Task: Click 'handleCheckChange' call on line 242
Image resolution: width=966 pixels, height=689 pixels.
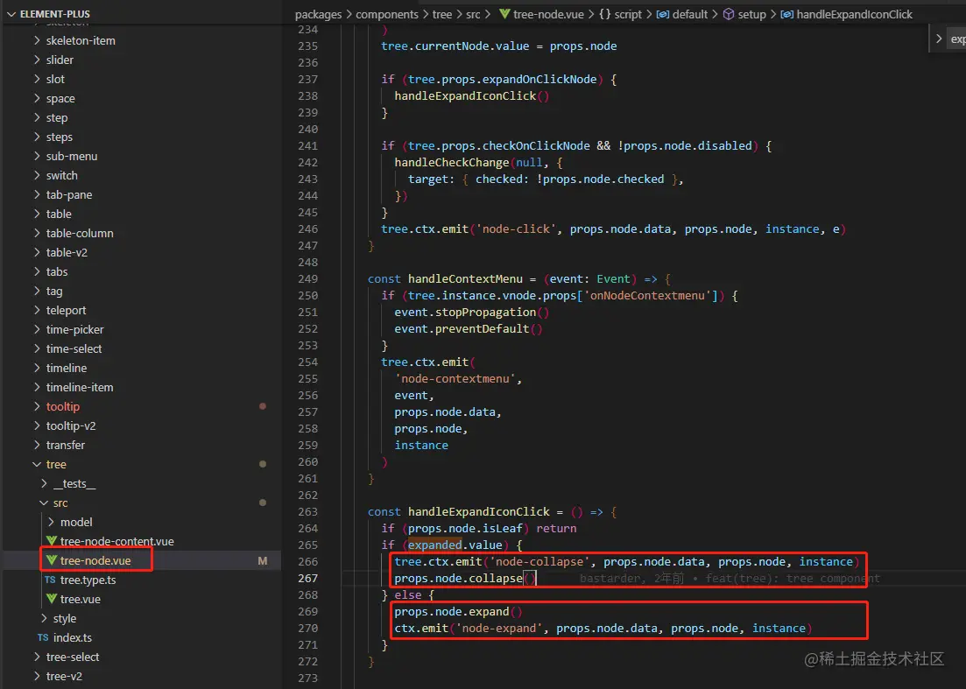Action: [452, 163]
